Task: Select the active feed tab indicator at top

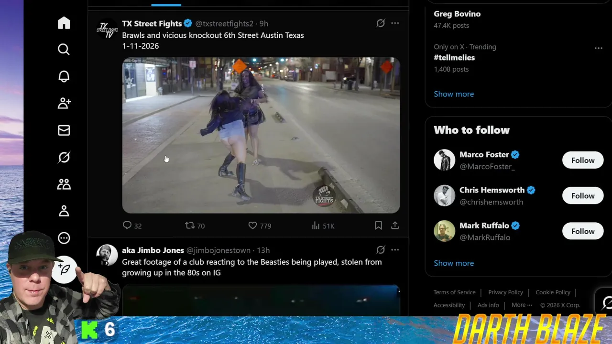Action: pyautogui.click(x=166, y=5)
